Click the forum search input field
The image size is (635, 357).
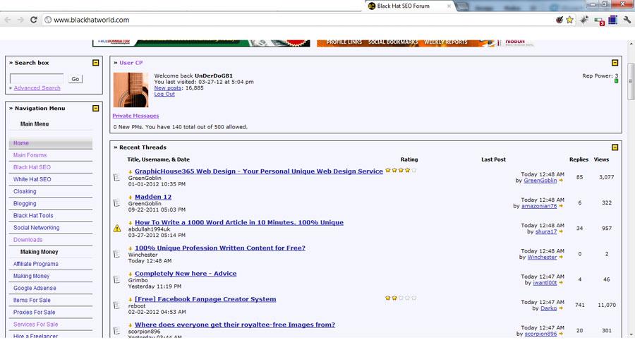37,78
